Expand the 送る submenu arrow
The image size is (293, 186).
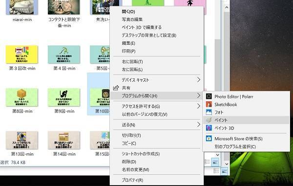[198, 125]
